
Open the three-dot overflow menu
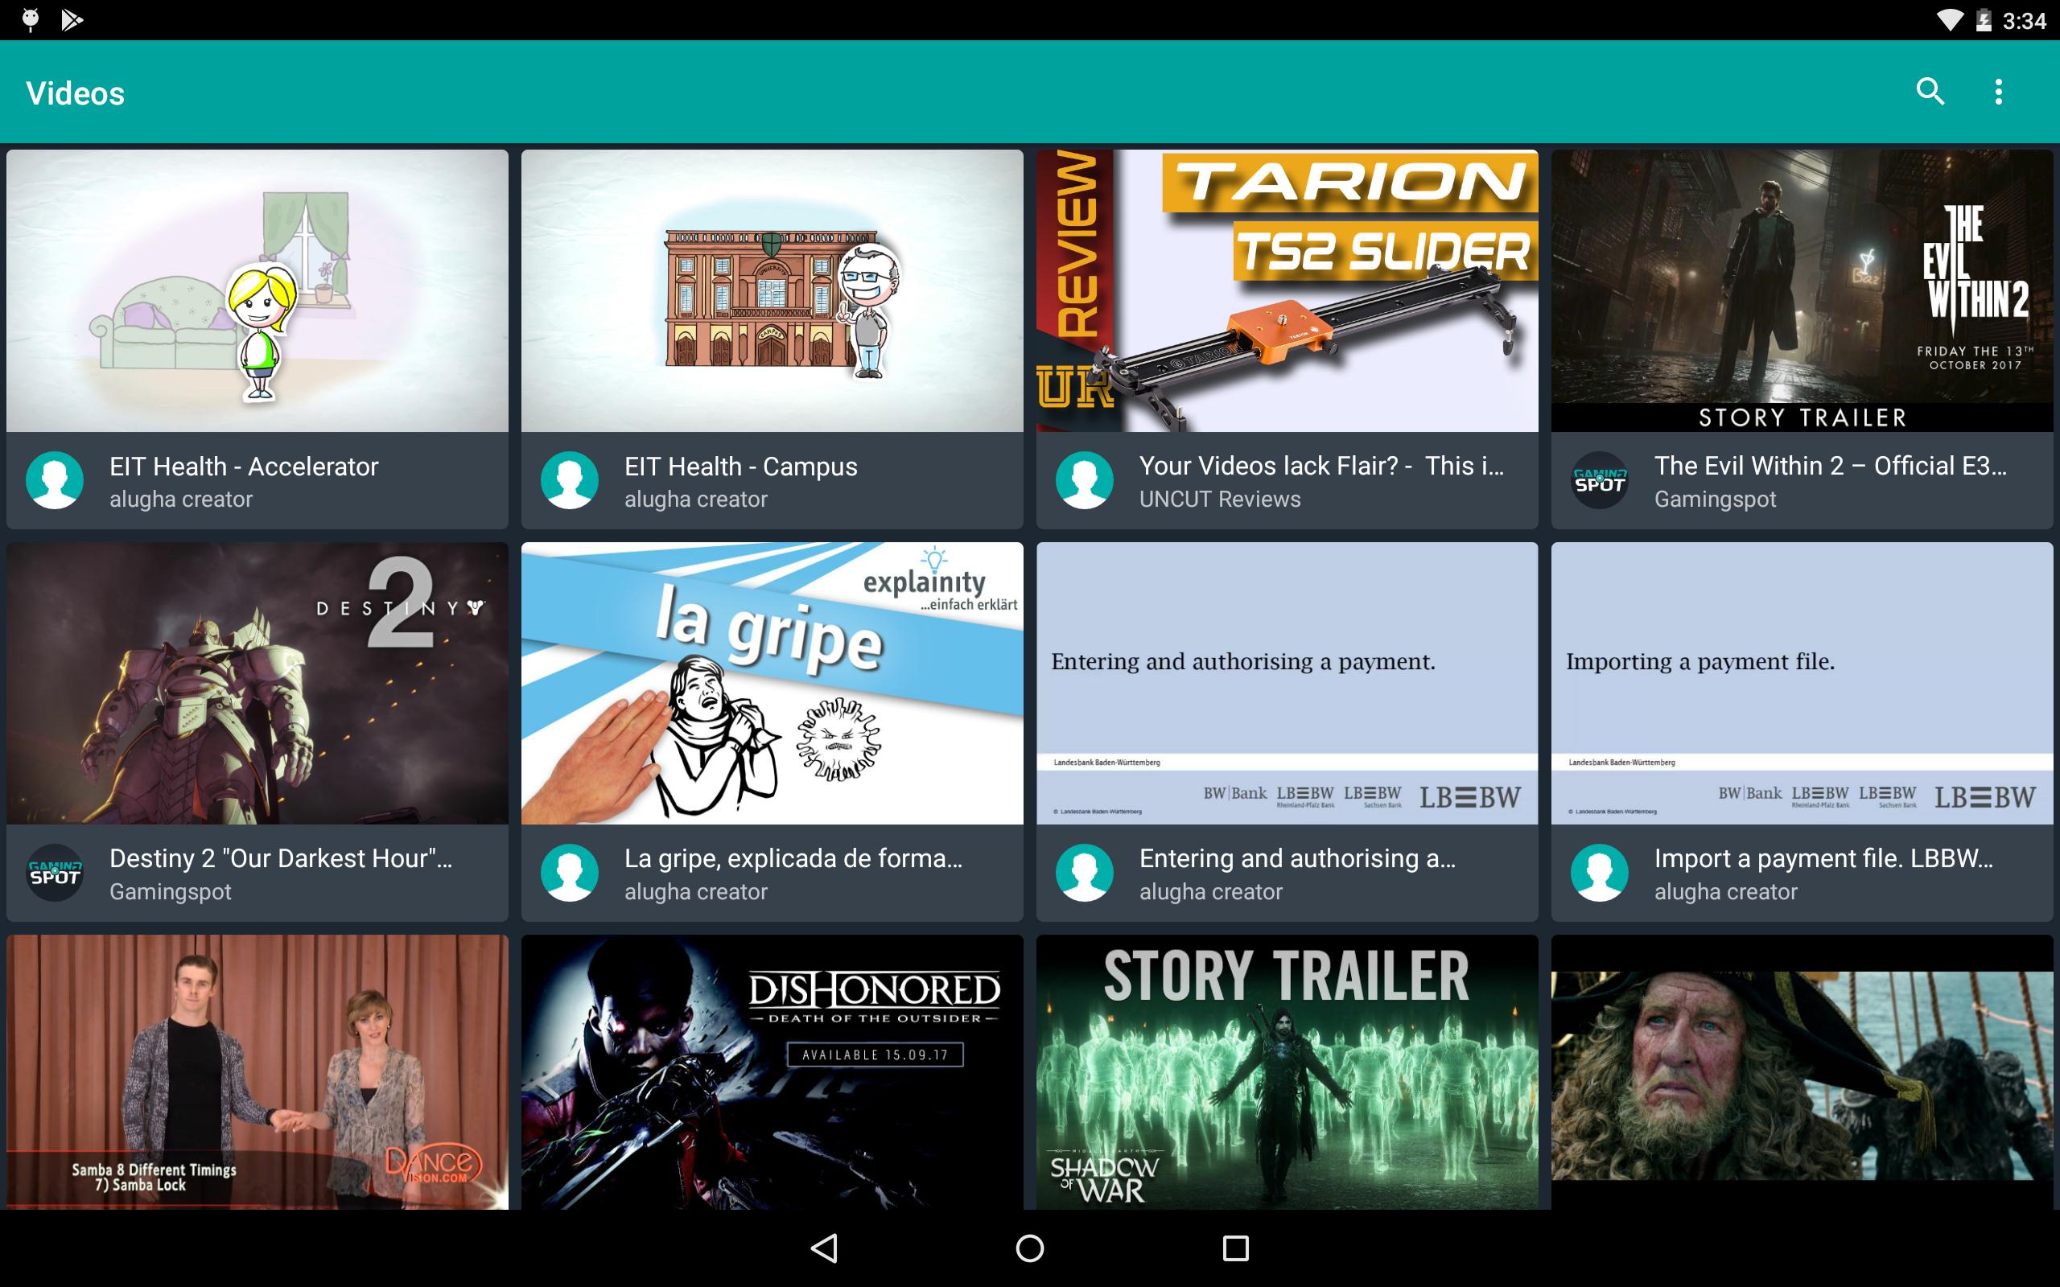point(1998,92)
